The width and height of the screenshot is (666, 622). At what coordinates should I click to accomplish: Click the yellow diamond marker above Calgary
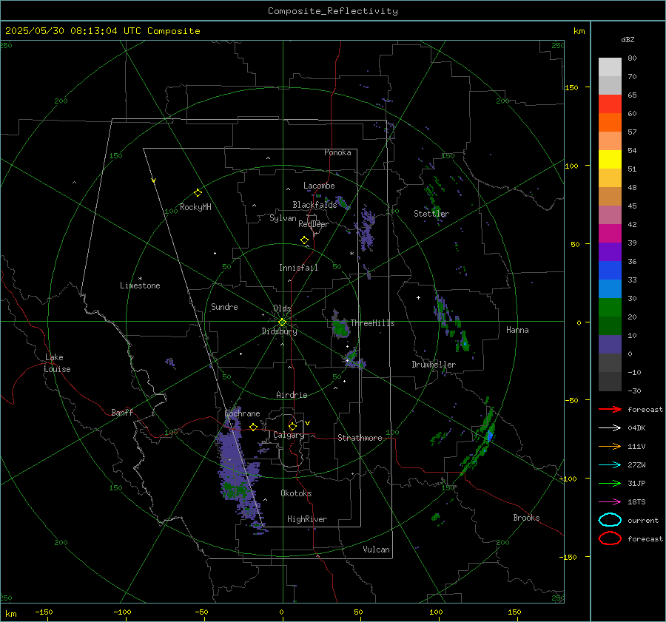coord(292,426)
